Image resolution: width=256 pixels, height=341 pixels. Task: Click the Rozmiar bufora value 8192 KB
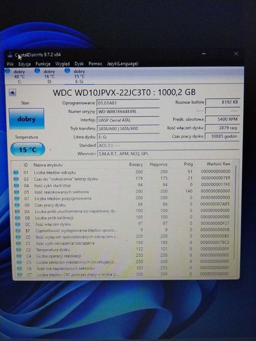(222, 102)
